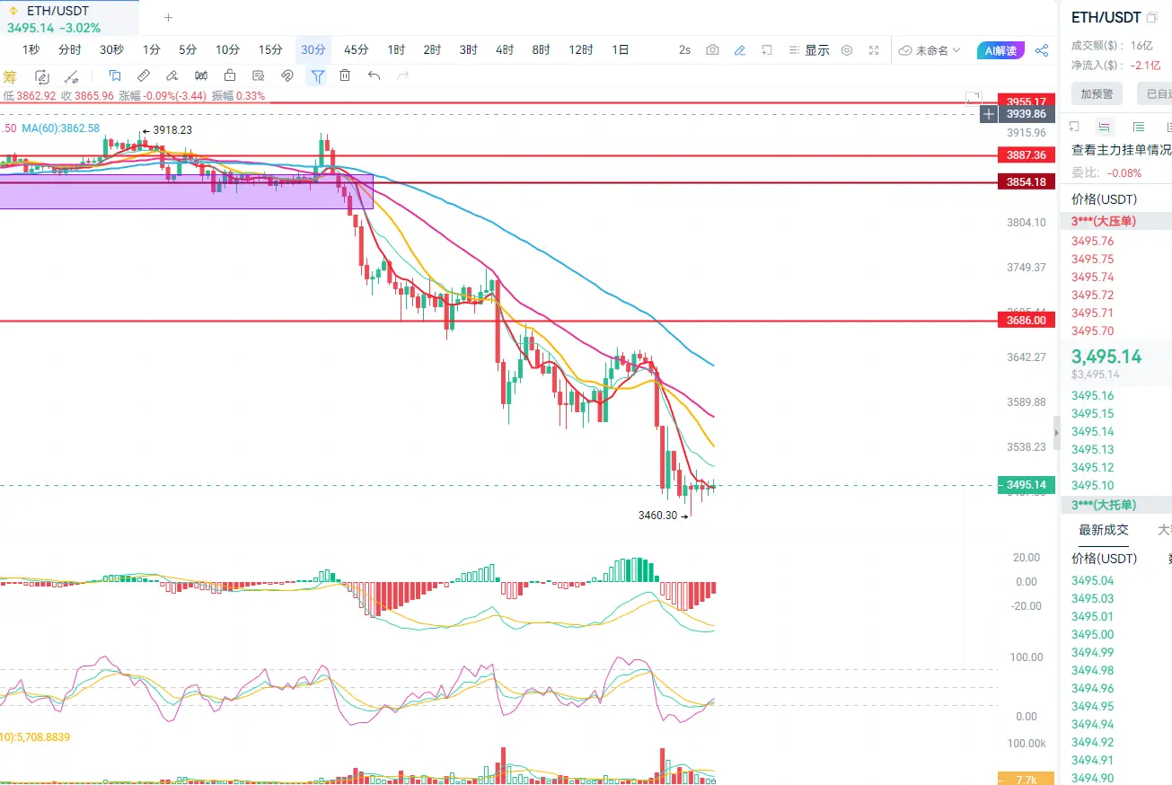The image size is (1172, 785).
Task: Click the bookmark flag marker icon
Action: click(115, 75)
